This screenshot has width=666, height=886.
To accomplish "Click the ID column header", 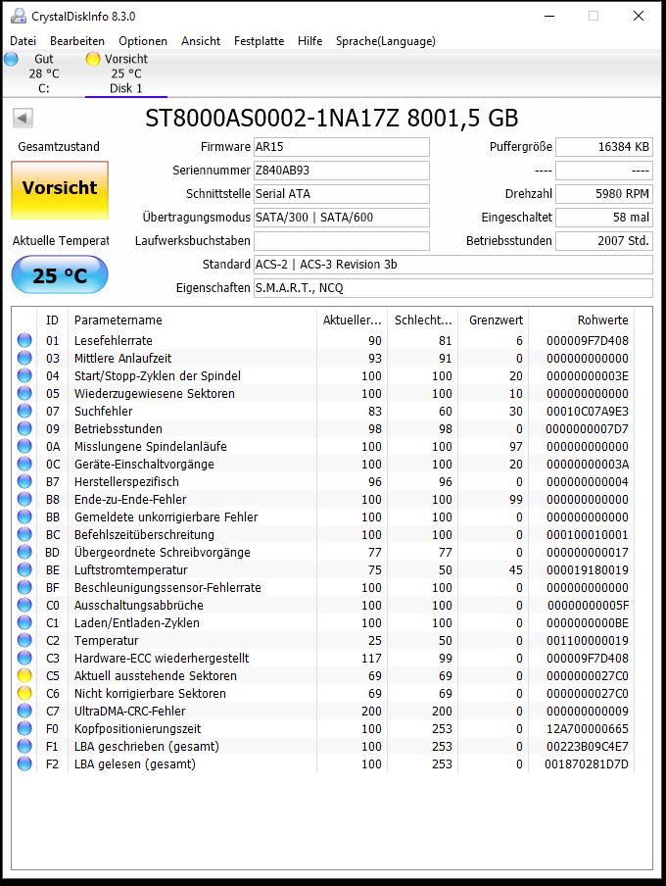I will (x=52, y=320).
